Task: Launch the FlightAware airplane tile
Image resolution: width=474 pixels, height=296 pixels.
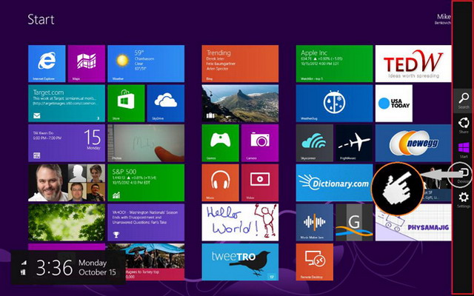Action: pos(354,143)
